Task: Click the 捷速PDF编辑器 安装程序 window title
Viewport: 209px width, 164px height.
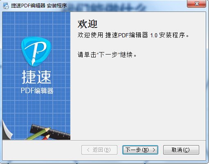Action: [x=39, y=6]
